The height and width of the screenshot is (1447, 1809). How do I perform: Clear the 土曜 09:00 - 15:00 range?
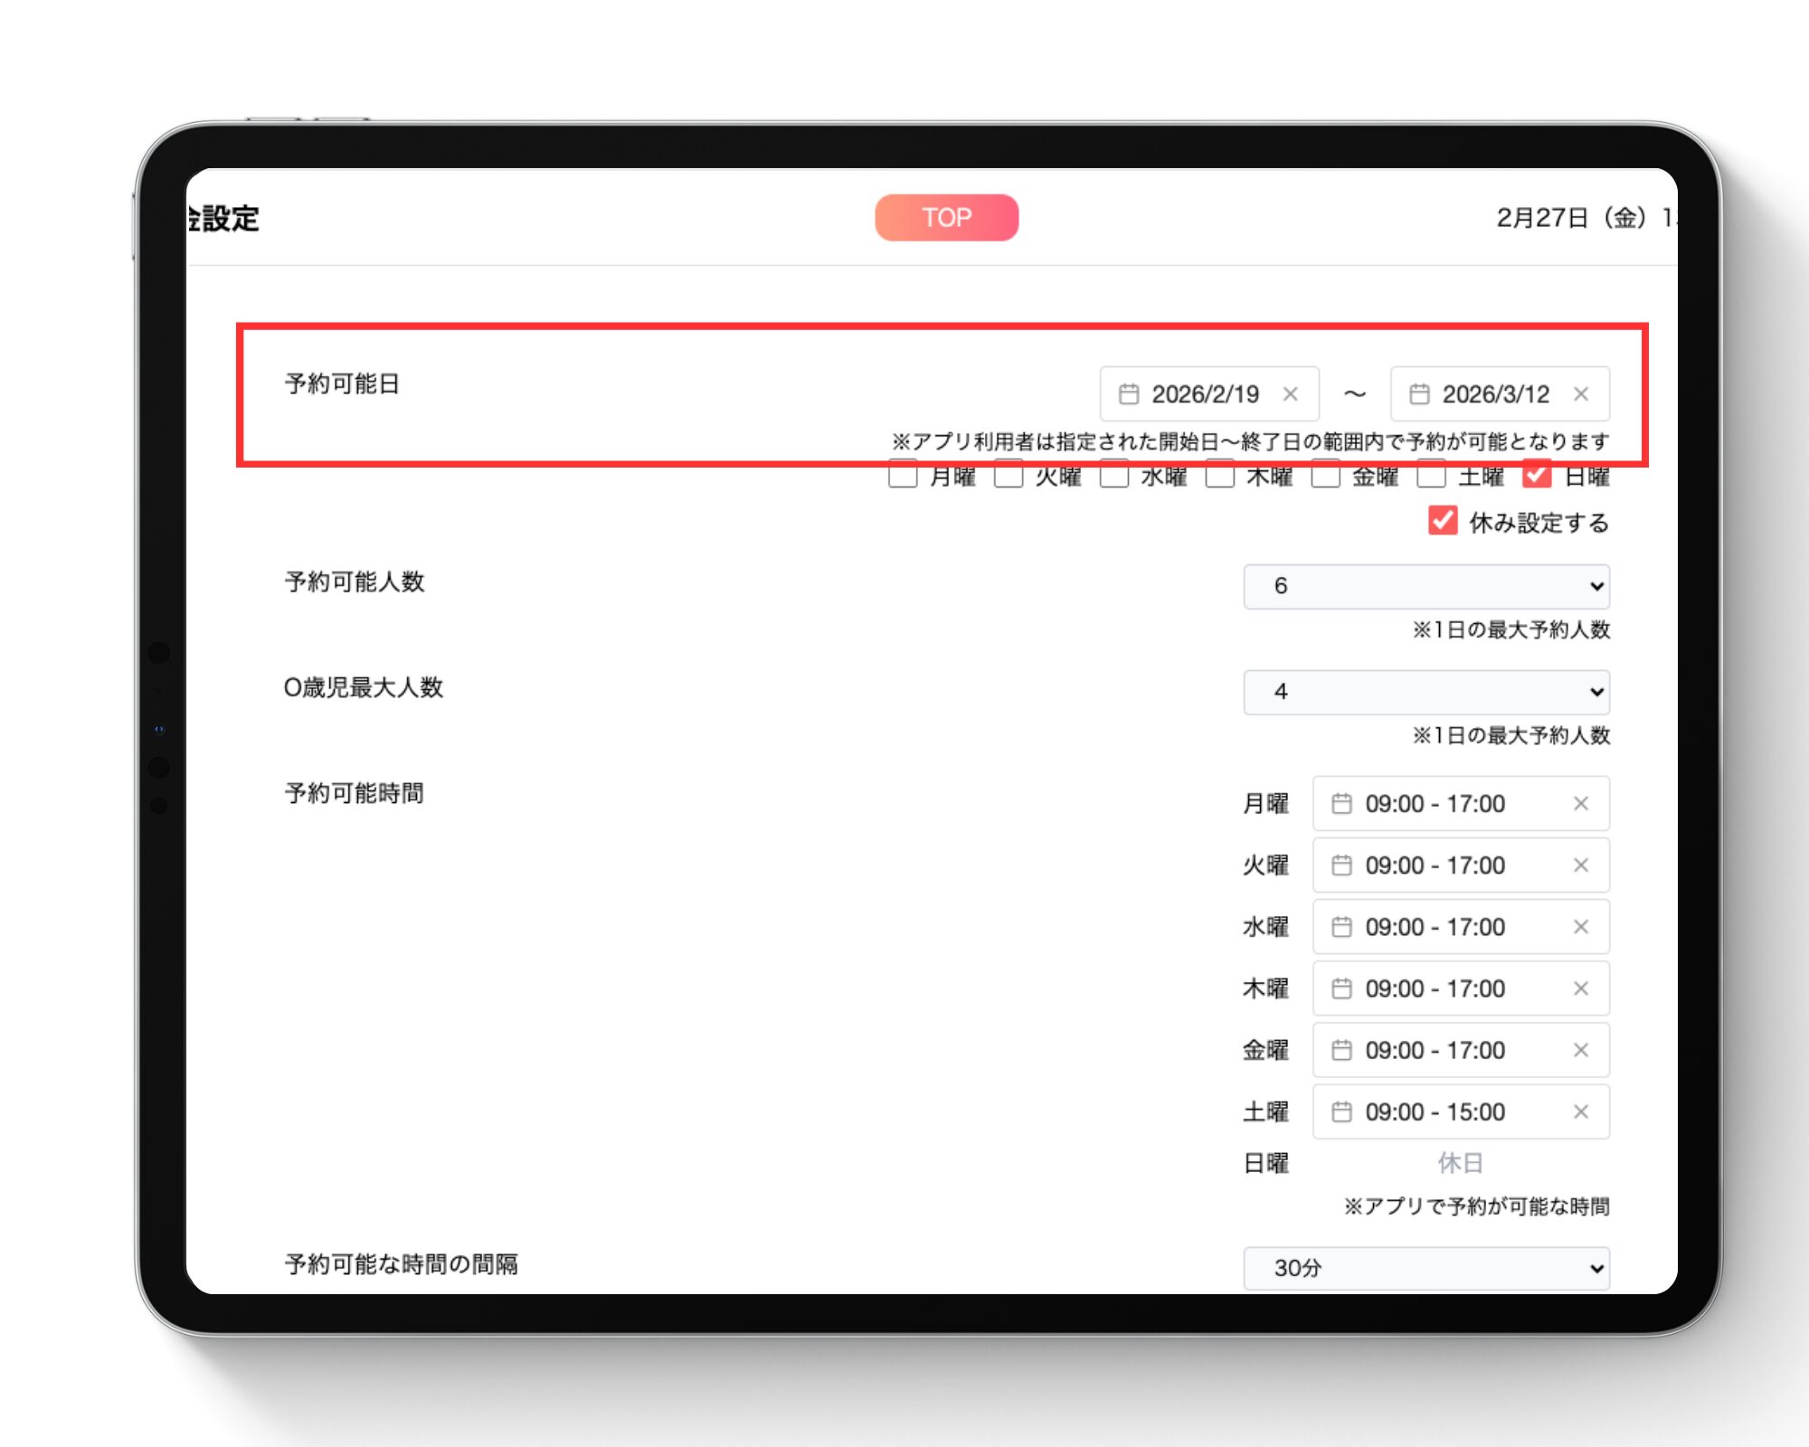[1581, 1111]
